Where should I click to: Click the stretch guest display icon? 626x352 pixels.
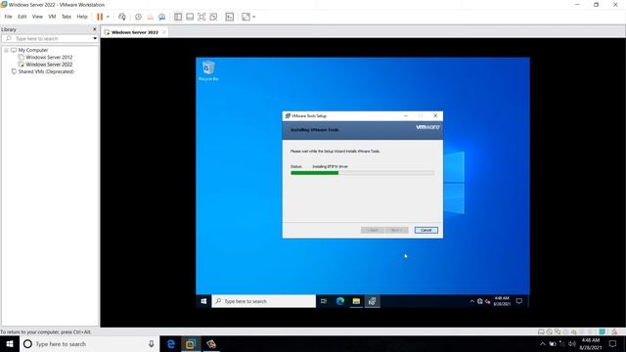pyautogui.click(x=246, y=17)
